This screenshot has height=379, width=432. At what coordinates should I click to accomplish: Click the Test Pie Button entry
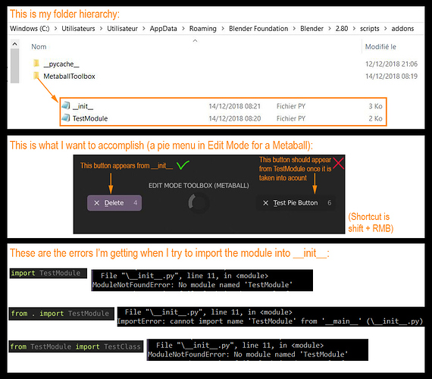296,203
